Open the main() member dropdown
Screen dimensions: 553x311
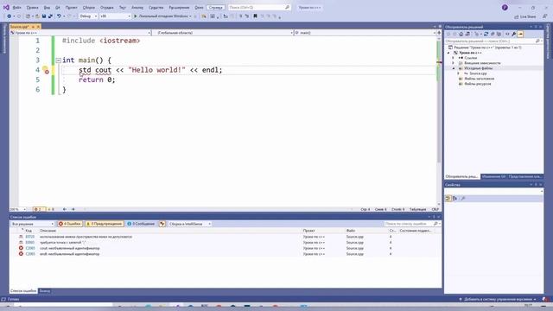tap(365, 33)
